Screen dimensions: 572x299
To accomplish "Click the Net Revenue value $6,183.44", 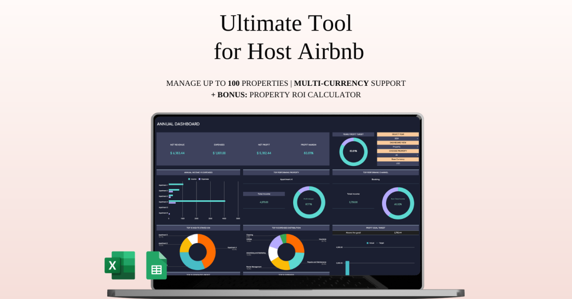I will coord(177,153).
